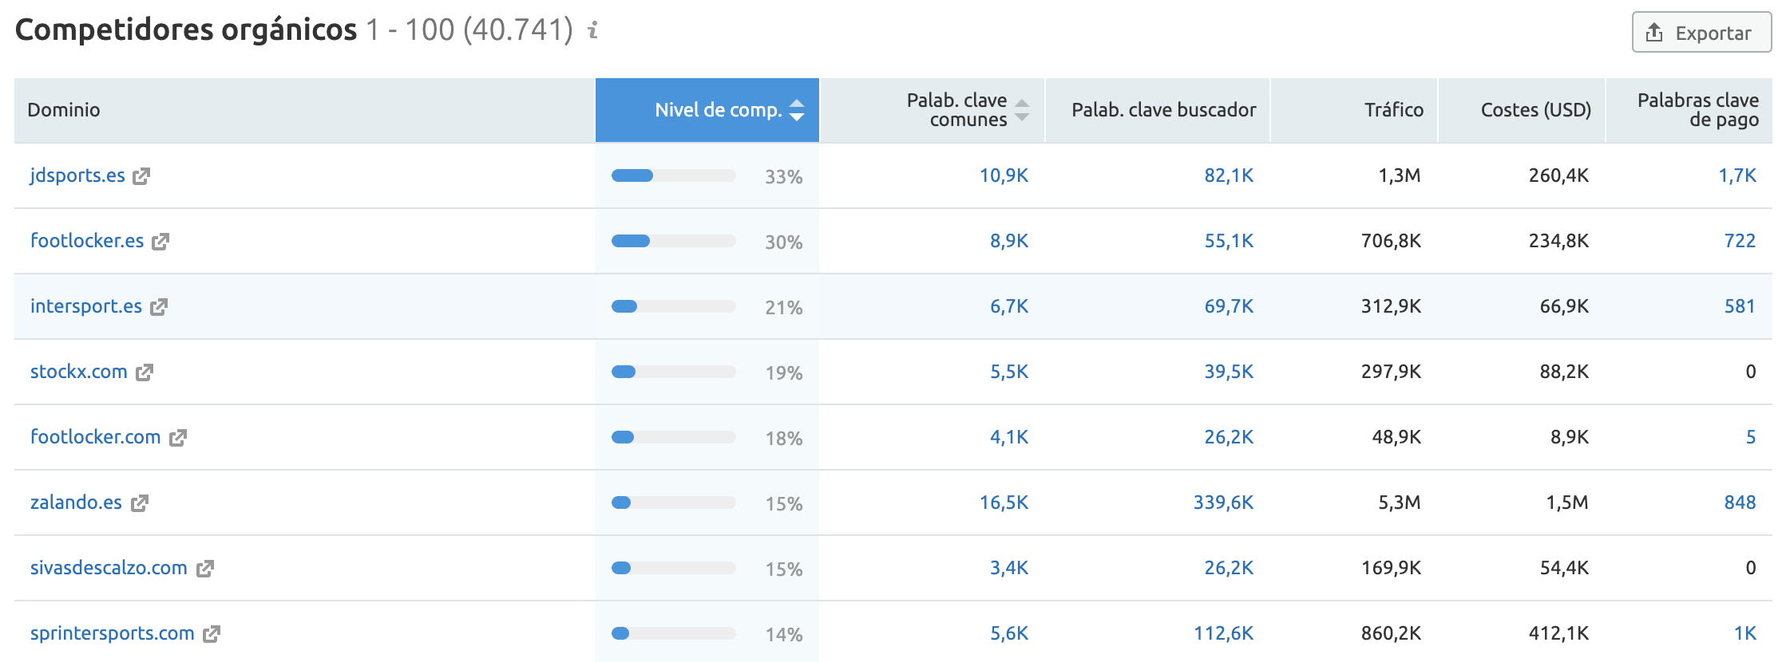Open stockx.com external link icon
This screenshot has height=662, width=1790.
pyautogui.click(x=145, y=372)
